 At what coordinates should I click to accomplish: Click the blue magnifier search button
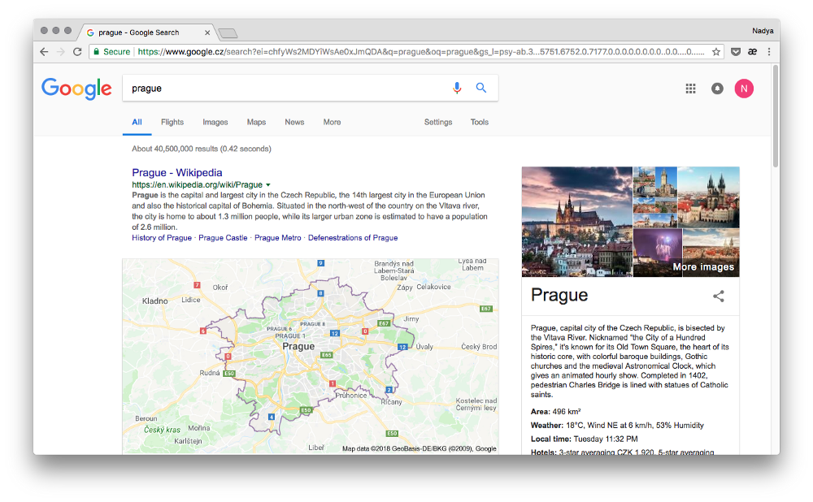481,88
